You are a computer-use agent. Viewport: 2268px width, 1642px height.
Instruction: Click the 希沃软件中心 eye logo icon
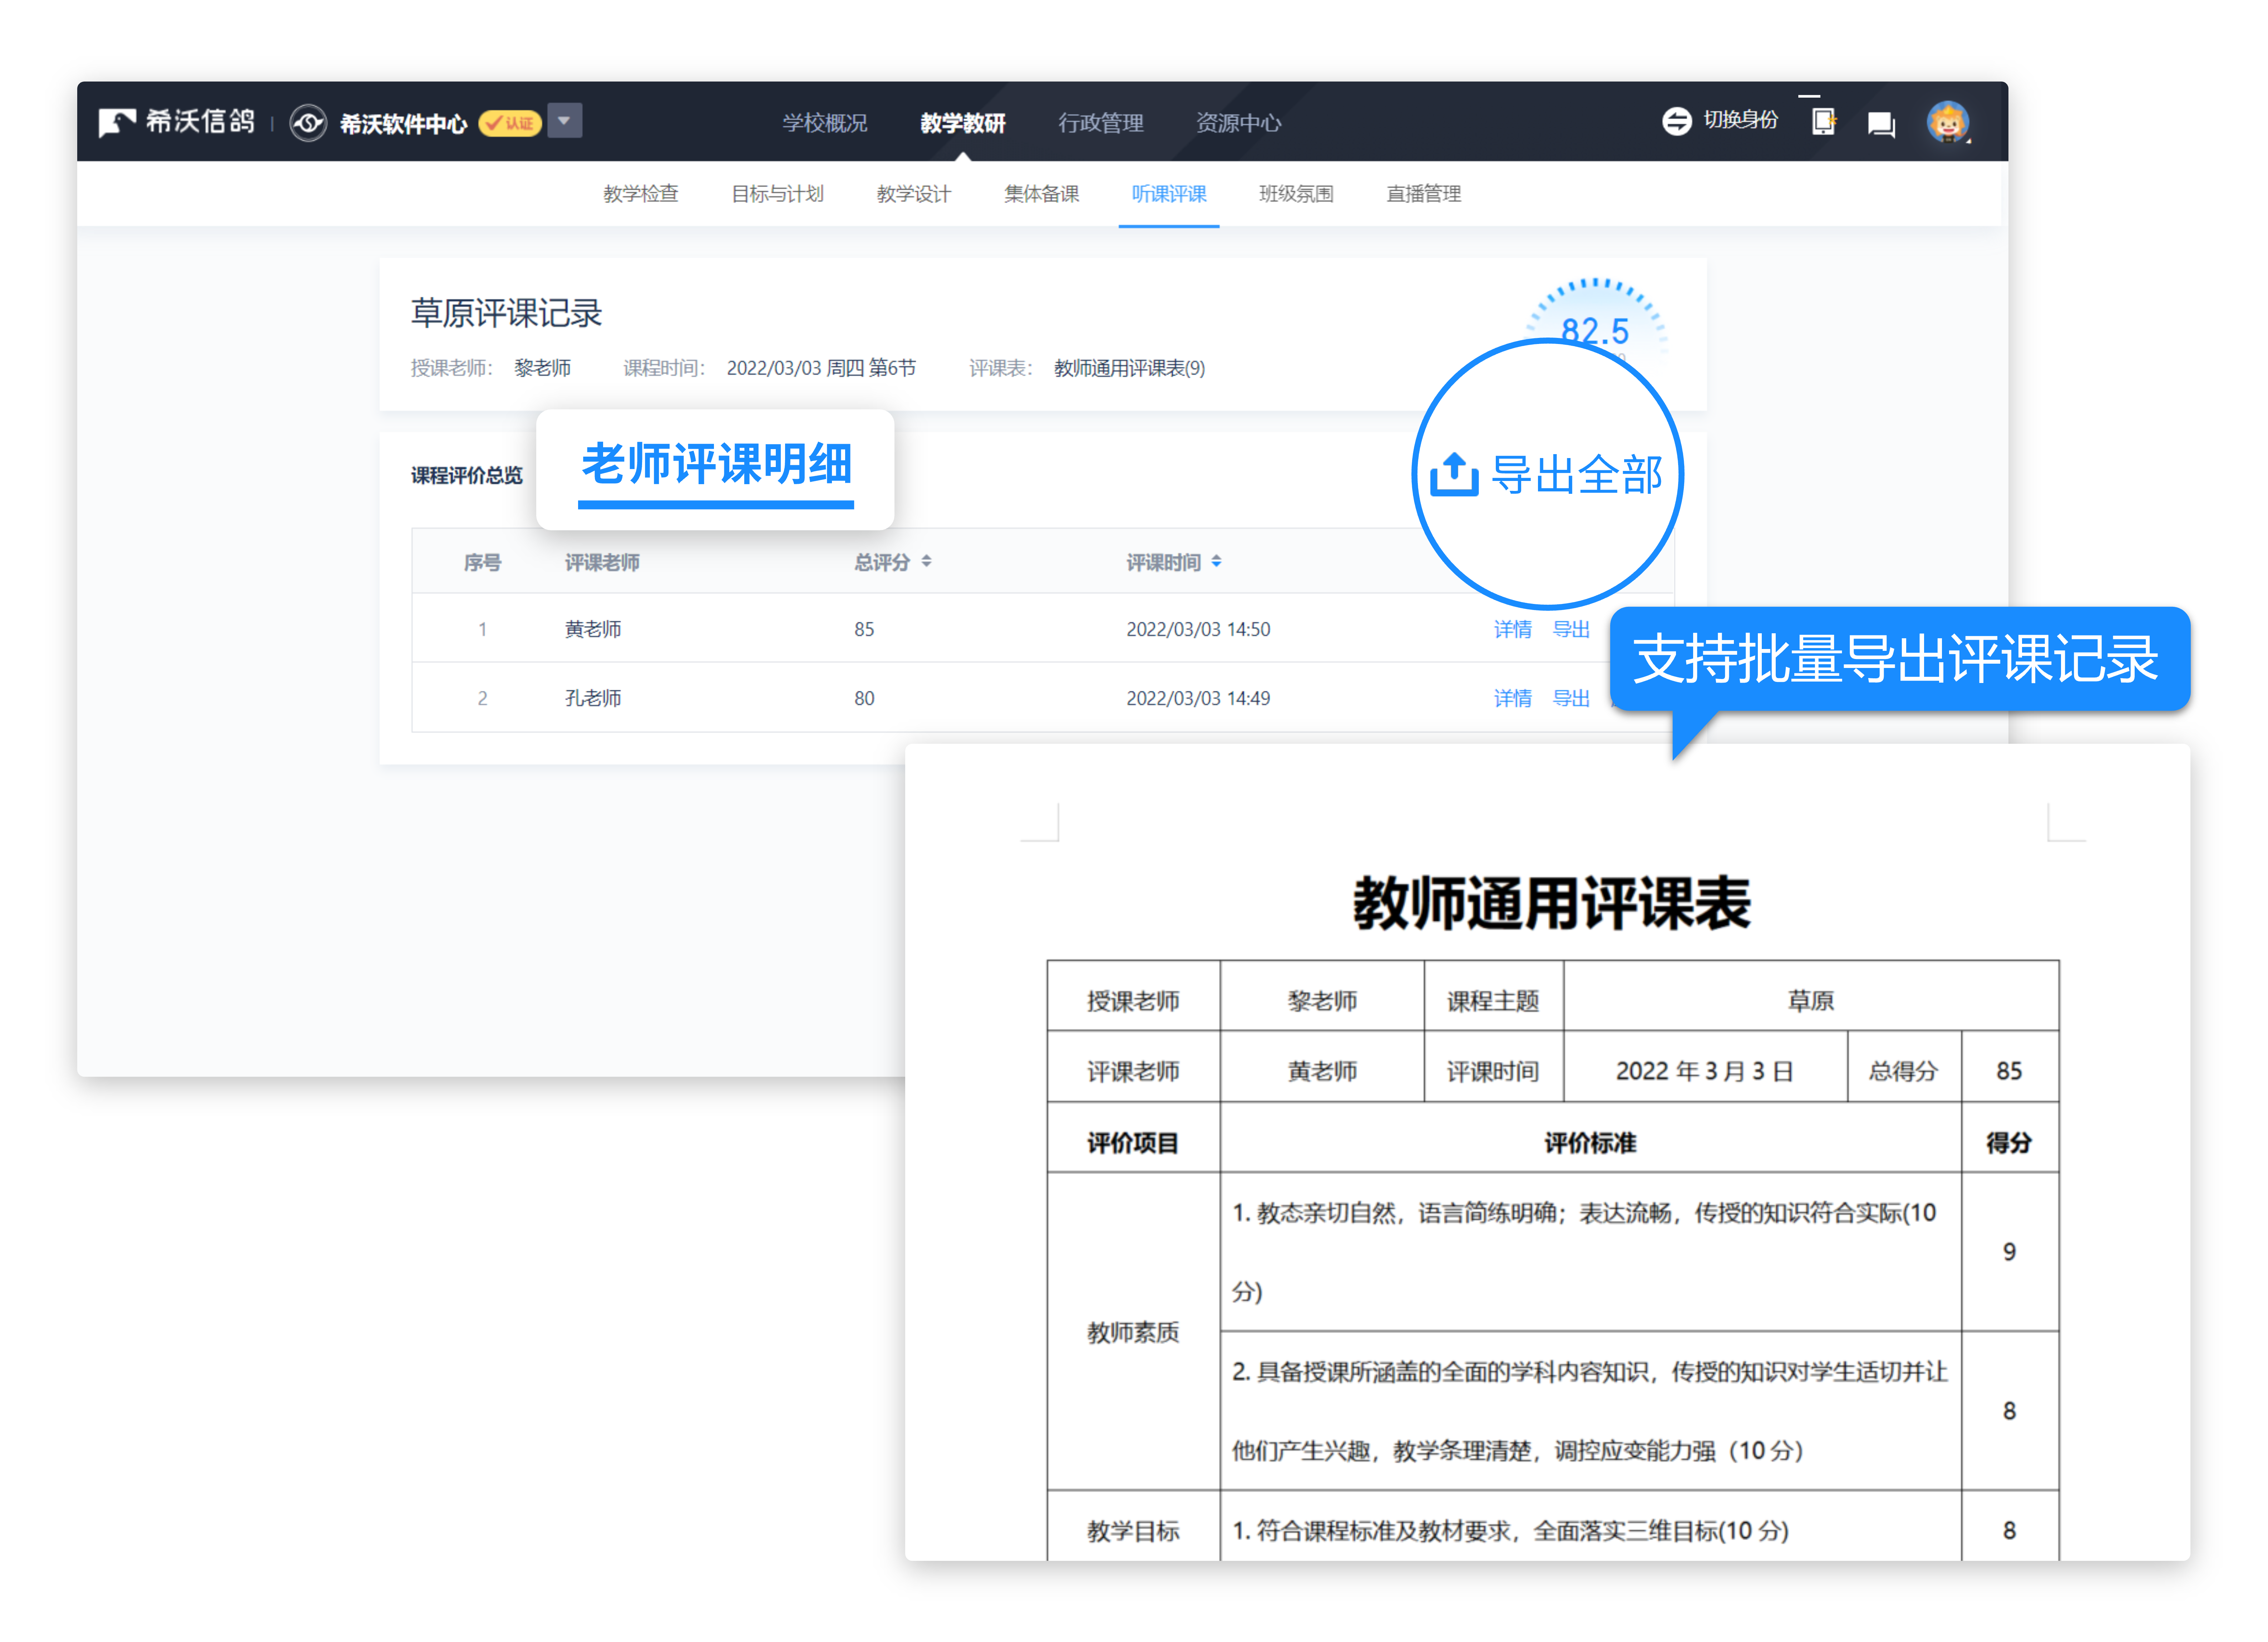point(308,123)
